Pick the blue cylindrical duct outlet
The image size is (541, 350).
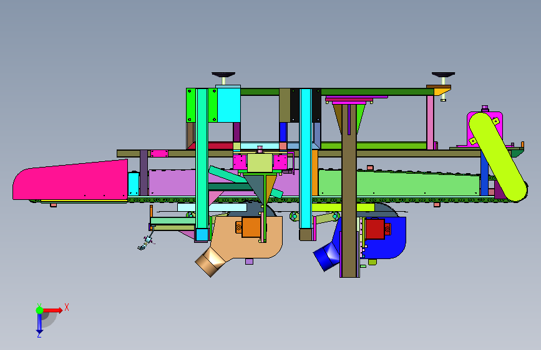pyautogui.click(x=326, y=257)
